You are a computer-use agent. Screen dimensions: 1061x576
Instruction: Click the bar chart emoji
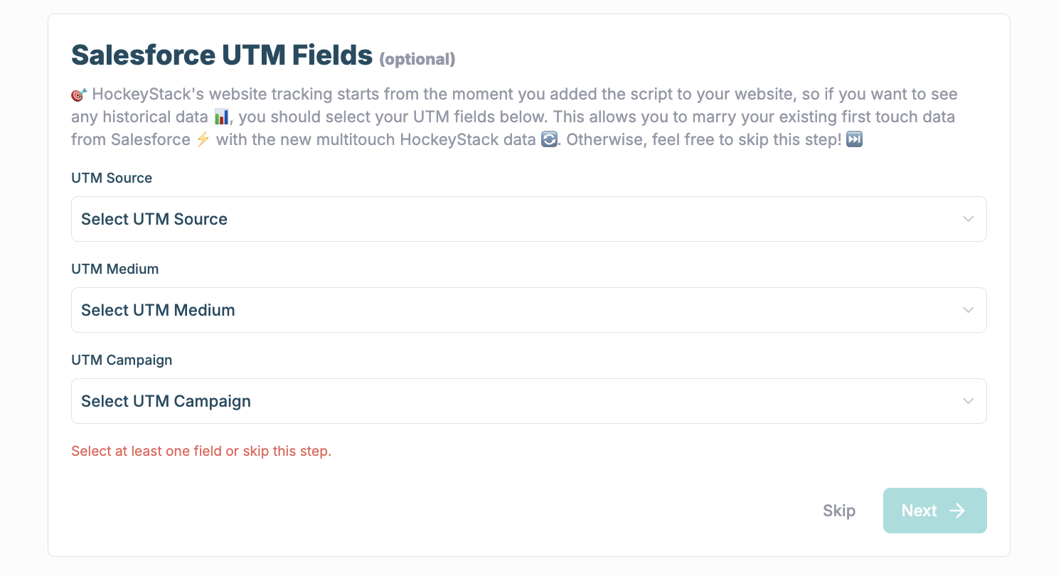coord(221,117)
